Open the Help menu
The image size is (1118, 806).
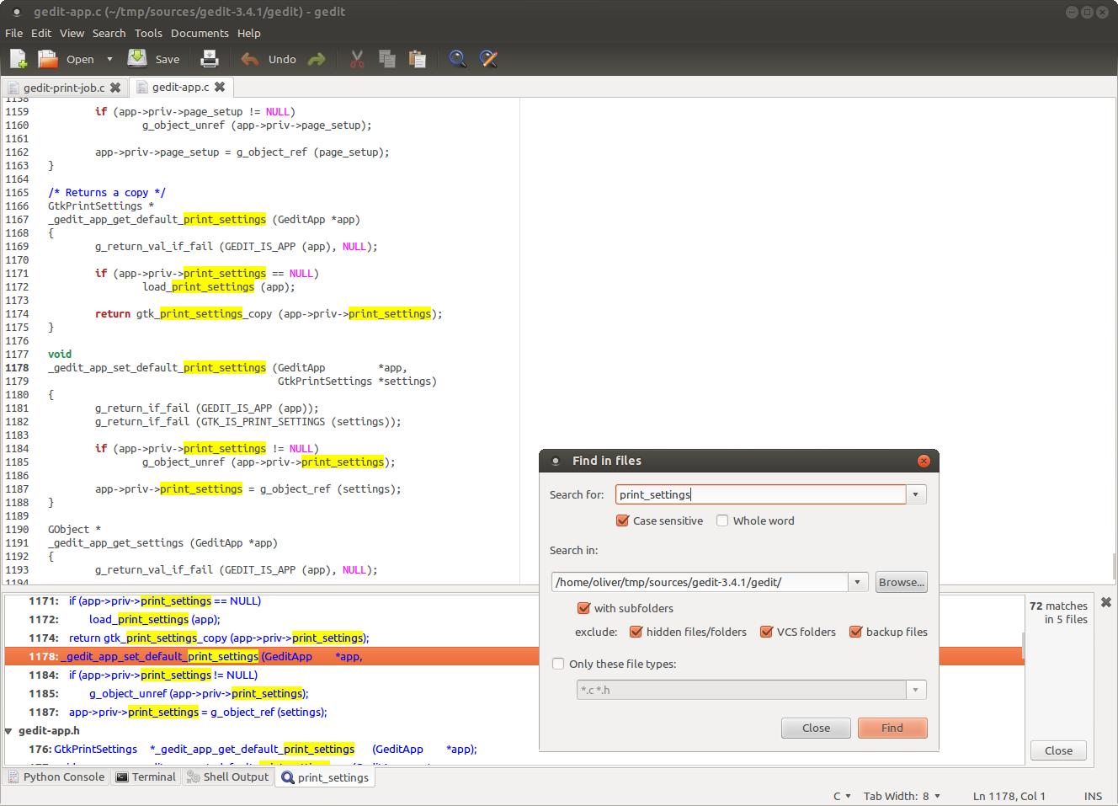pyautogui.click(x=249, y=33)
